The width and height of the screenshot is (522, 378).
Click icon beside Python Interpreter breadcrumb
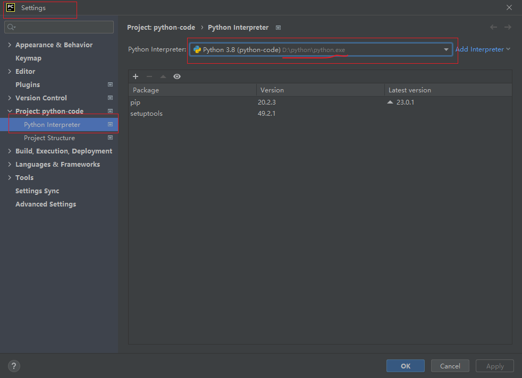(279, 28)
